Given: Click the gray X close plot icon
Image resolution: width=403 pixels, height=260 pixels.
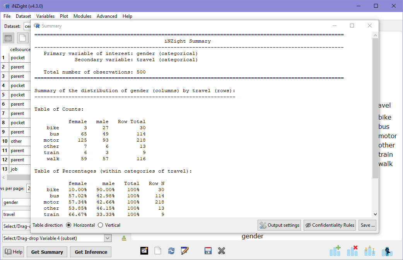Looking at the screenshot, I should (221, 251).
